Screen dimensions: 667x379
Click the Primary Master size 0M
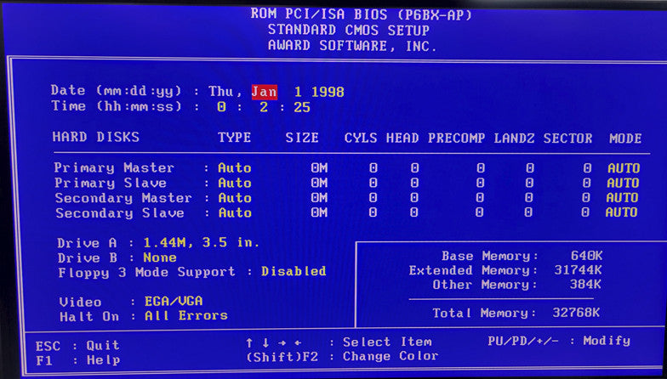click(x=319, y=168)
